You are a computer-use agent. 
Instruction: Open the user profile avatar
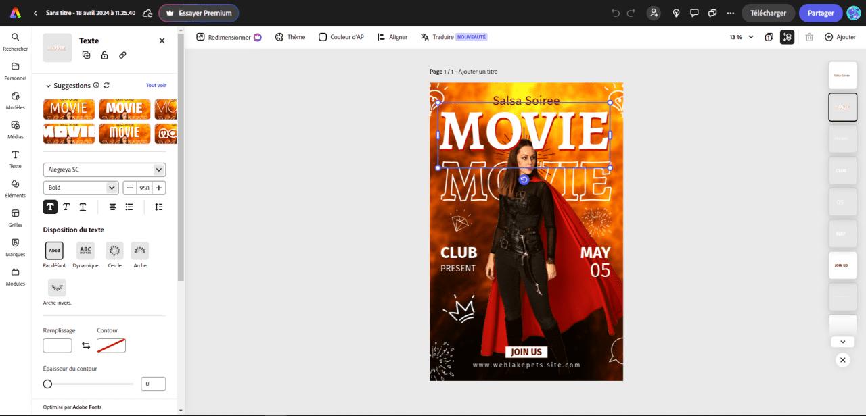pyautogui.click(x=854, y=13)
